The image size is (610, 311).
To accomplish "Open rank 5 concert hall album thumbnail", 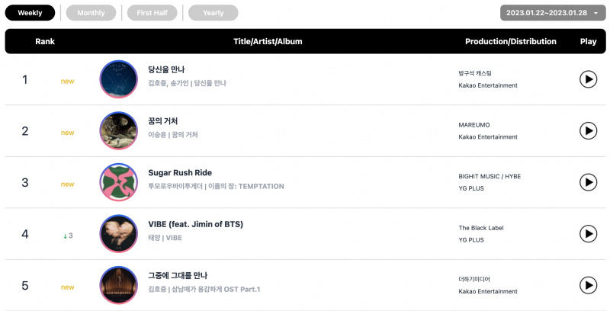I will click(119, 285).
